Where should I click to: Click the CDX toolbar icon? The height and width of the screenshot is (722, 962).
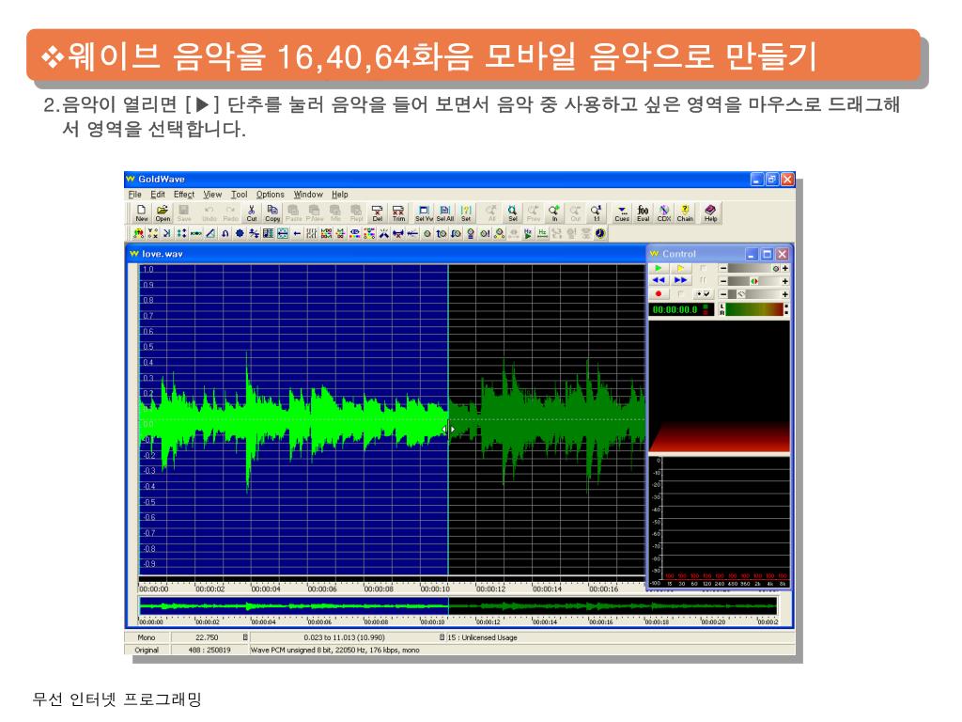click(664, 213)
